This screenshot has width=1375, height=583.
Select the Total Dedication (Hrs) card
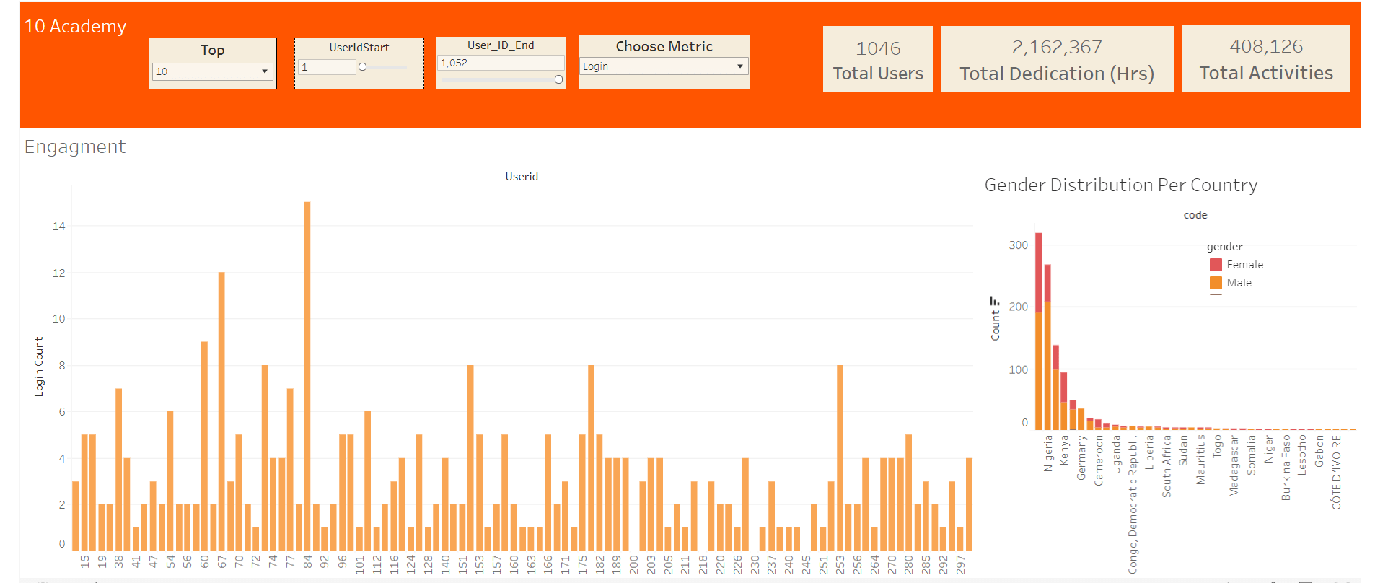point(1057,59)
